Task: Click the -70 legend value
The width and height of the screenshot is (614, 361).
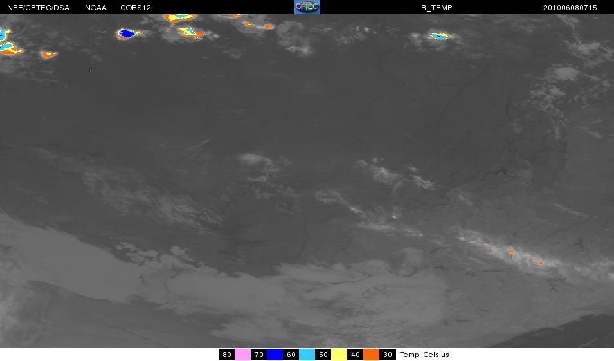Action: 258,355
